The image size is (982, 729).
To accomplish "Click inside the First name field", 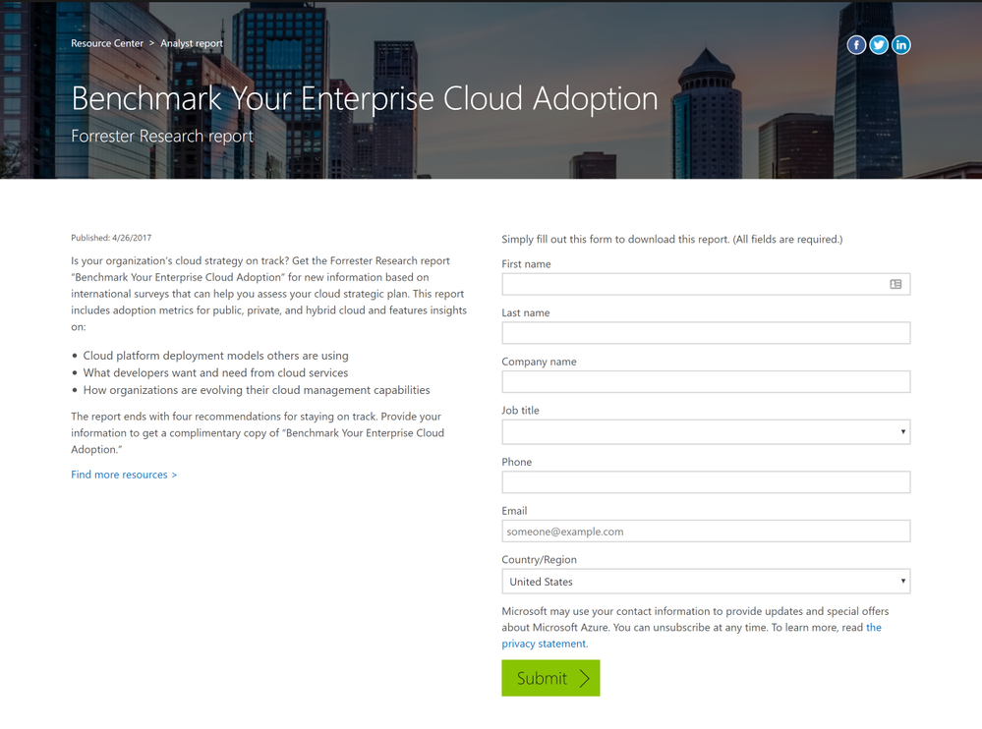I will coord(688,284).
